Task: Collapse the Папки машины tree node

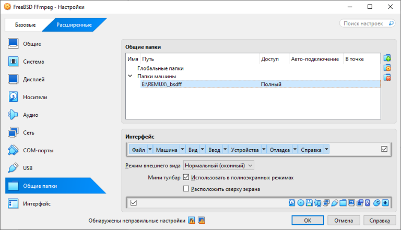Action: [130, 76]
